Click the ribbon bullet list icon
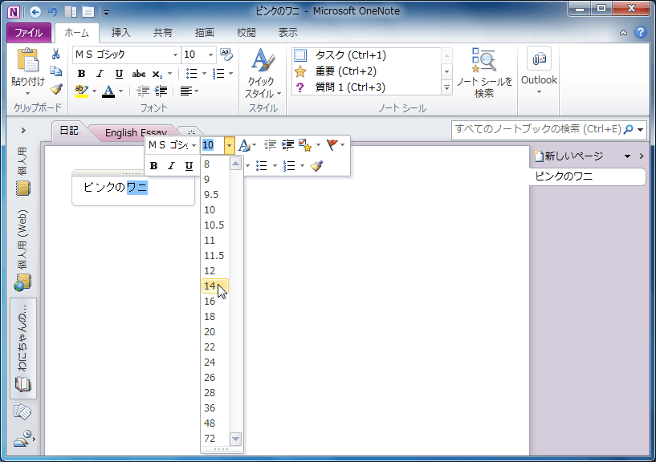Screen dimensions: 656x462 point(192,74)
